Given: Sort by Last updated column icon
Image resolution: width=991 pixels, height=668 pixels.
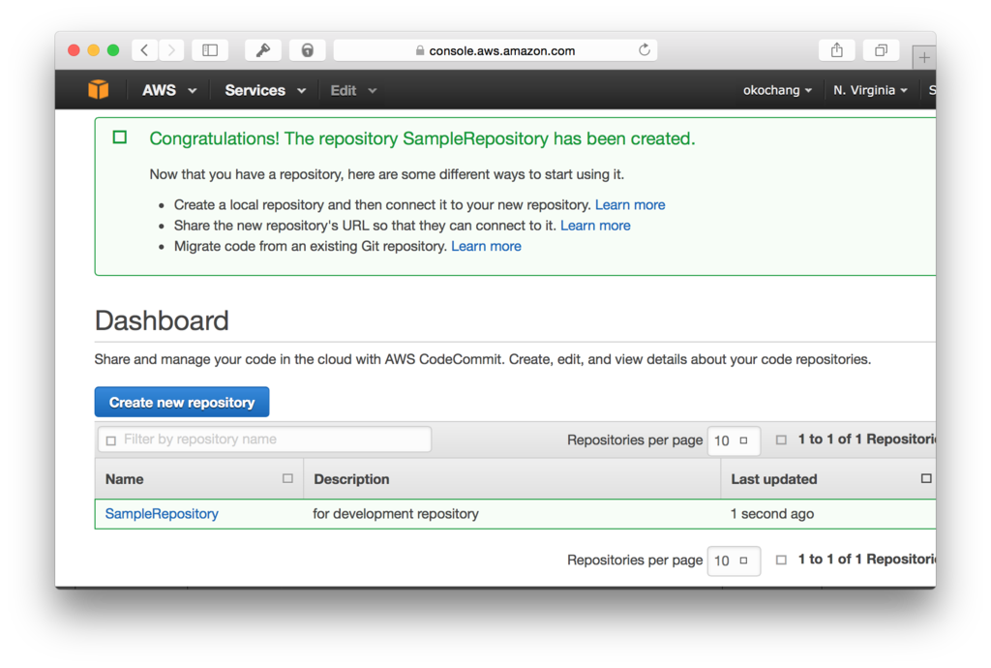Looking at the screenshot, I should click(x=926, y=478).
